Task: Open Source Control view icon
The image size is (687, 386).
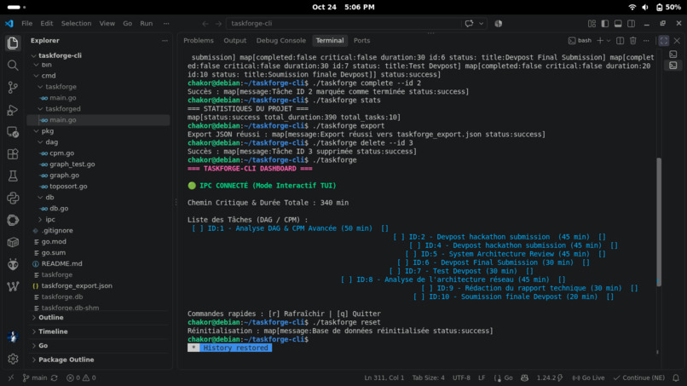Action: click(x=13, y=87)
